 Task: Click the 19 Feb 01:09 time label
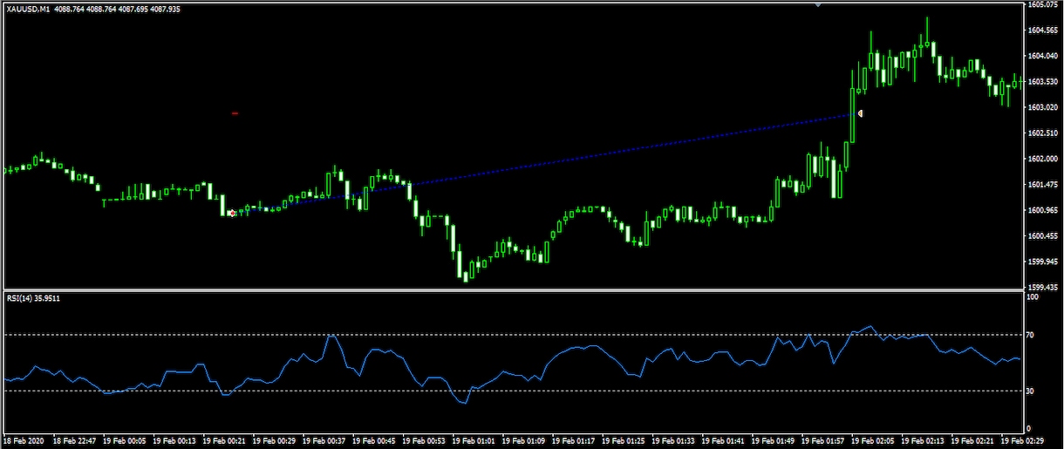pyautogui.click(x=525, y=440)
